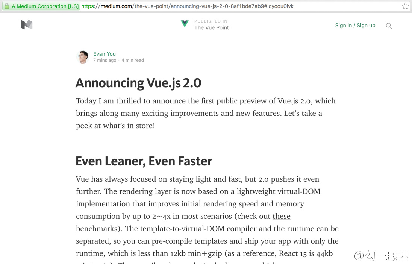Click the watermark in the bottom-right corner
412x264 pixels.
pyautogui.click(x=381, y=256)
